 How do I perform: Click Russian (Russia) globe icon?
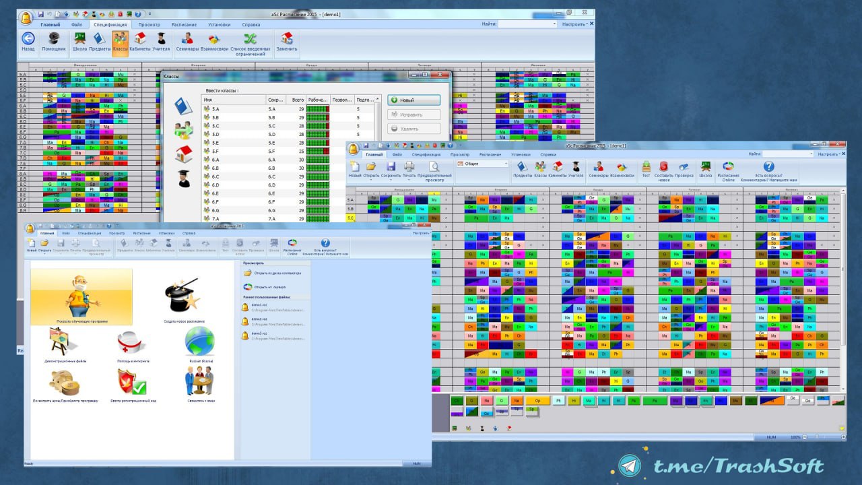point(199,342)
